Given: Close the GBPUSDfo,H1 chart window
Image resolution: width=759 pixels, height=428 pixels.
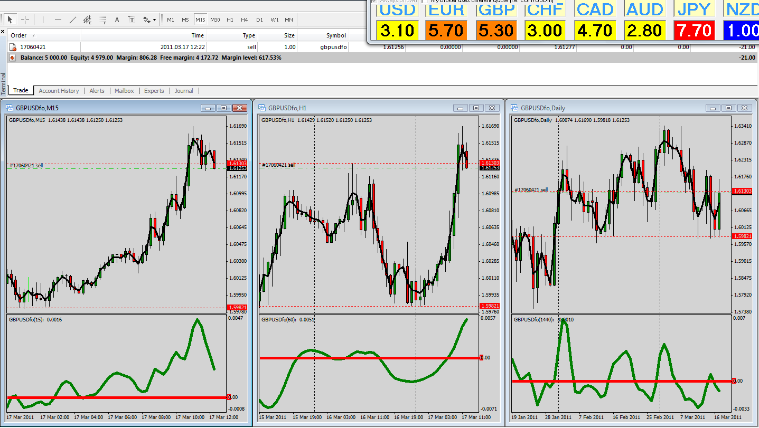Looking at the screenshot, I should click(x=492, y=108).
